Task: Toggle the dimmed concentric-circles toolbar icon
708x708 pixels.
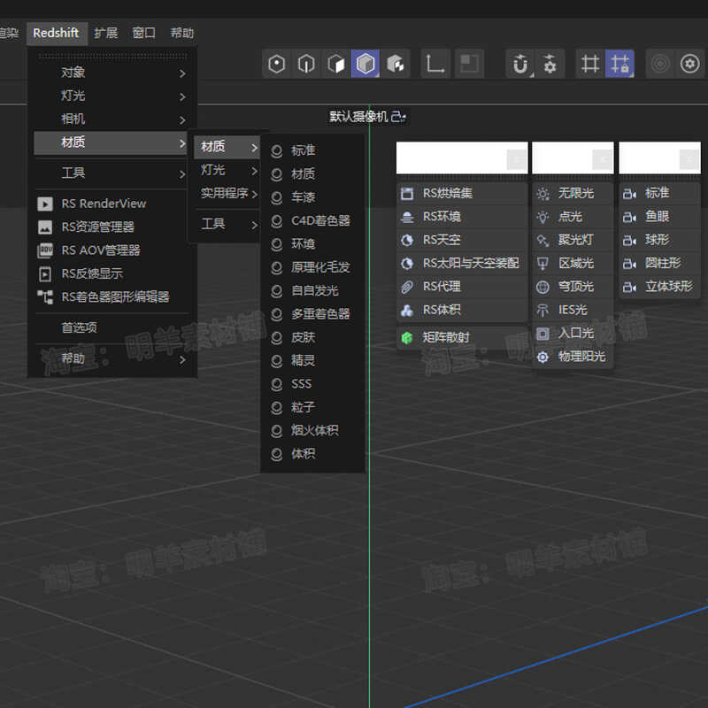Action: click(x=659, y=64)
